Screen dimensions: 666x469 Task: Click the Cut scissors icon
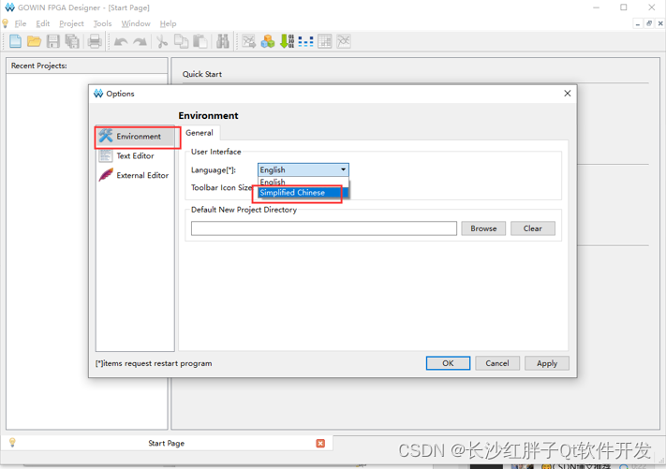162,41
